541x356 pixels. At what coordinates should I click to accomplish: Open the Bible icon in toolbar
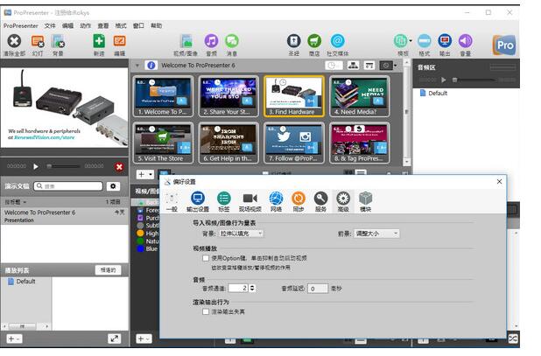[293, 41]
